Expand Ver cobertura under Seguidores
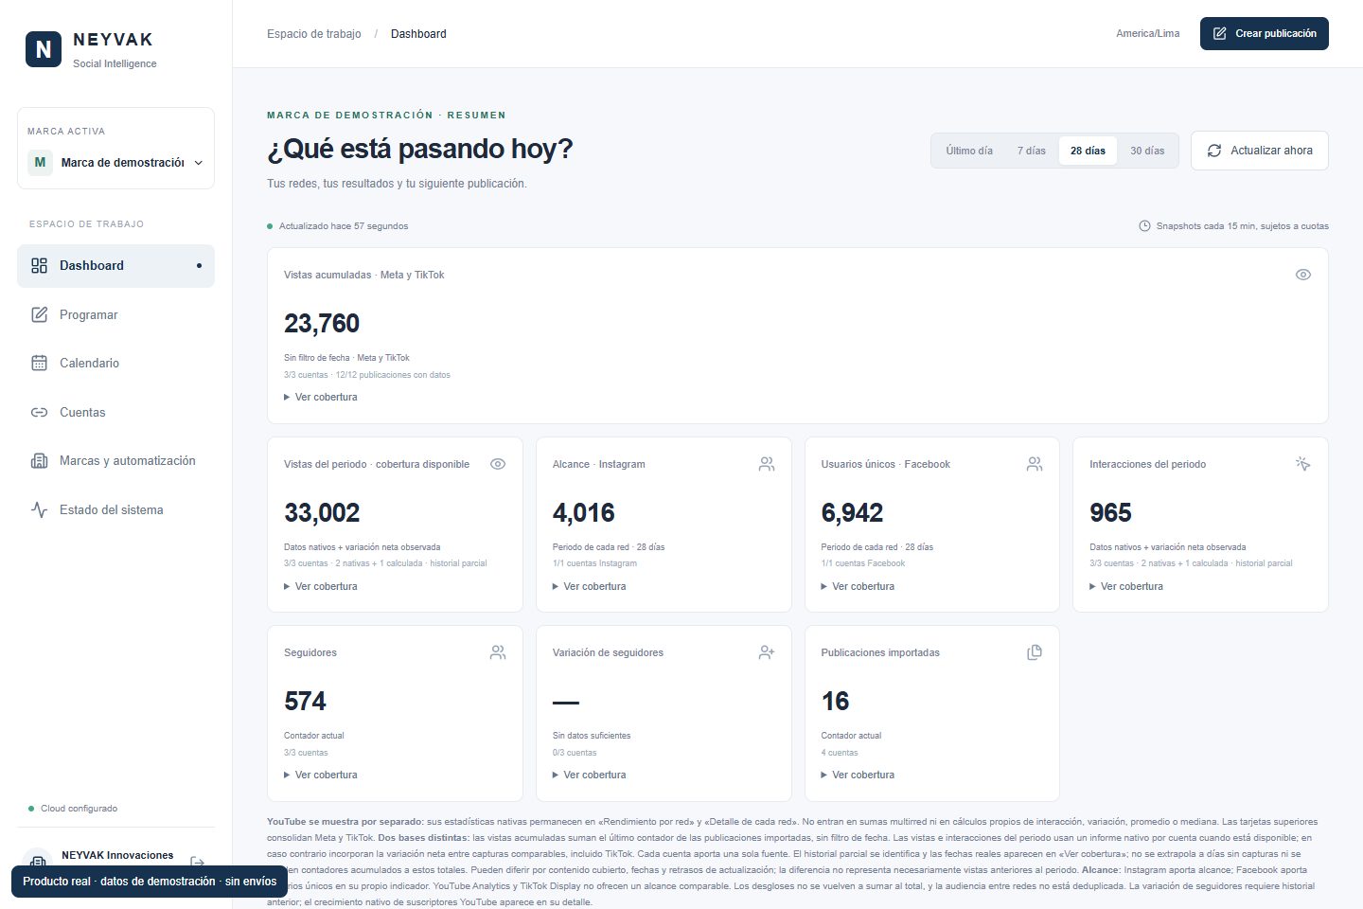 (x=321, y=775)
